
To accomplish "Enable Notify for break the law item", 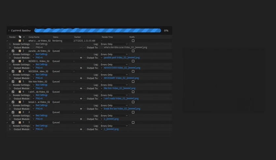I will tap(133, 102).
